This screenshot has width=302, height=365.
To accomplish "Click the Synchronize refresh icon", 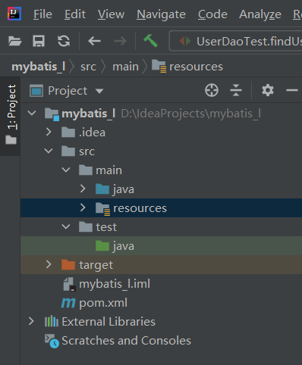I will point(64,41).
